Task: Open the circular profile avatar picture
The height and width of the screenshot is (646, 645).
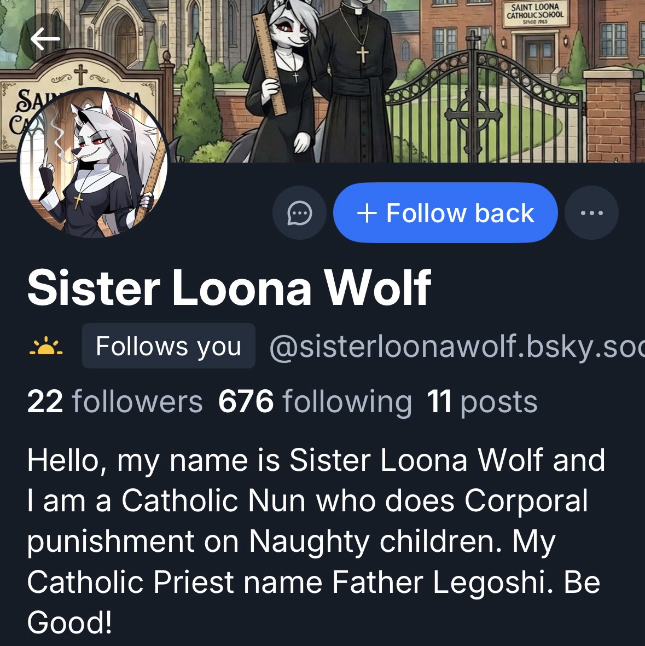Action: tap(92, 163)
